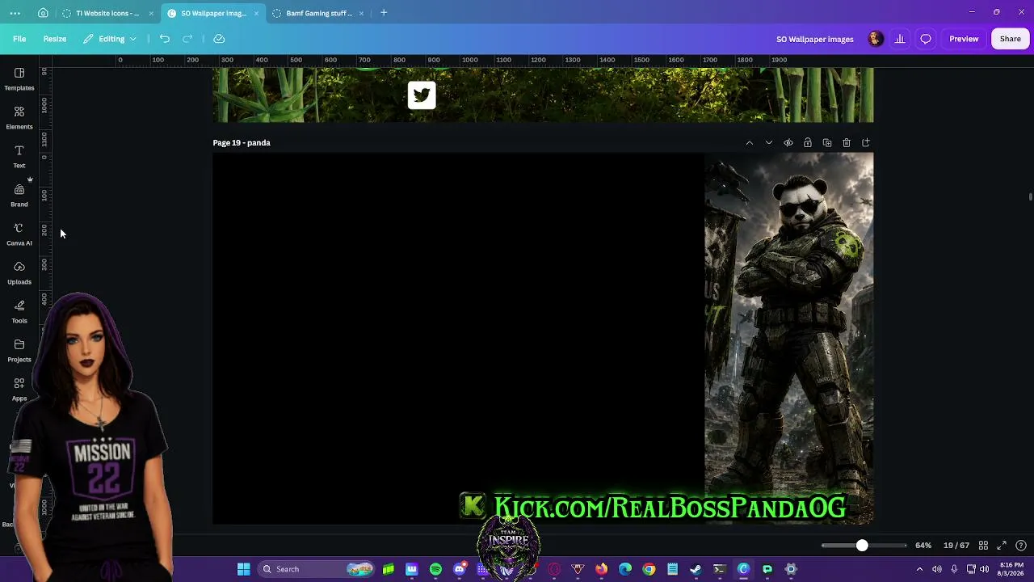Open Microsoft Edge from the taskbar
Image resolution: width=1034 pixels, height=582 pixels.
pyautogui.click(x=625, y=569)
